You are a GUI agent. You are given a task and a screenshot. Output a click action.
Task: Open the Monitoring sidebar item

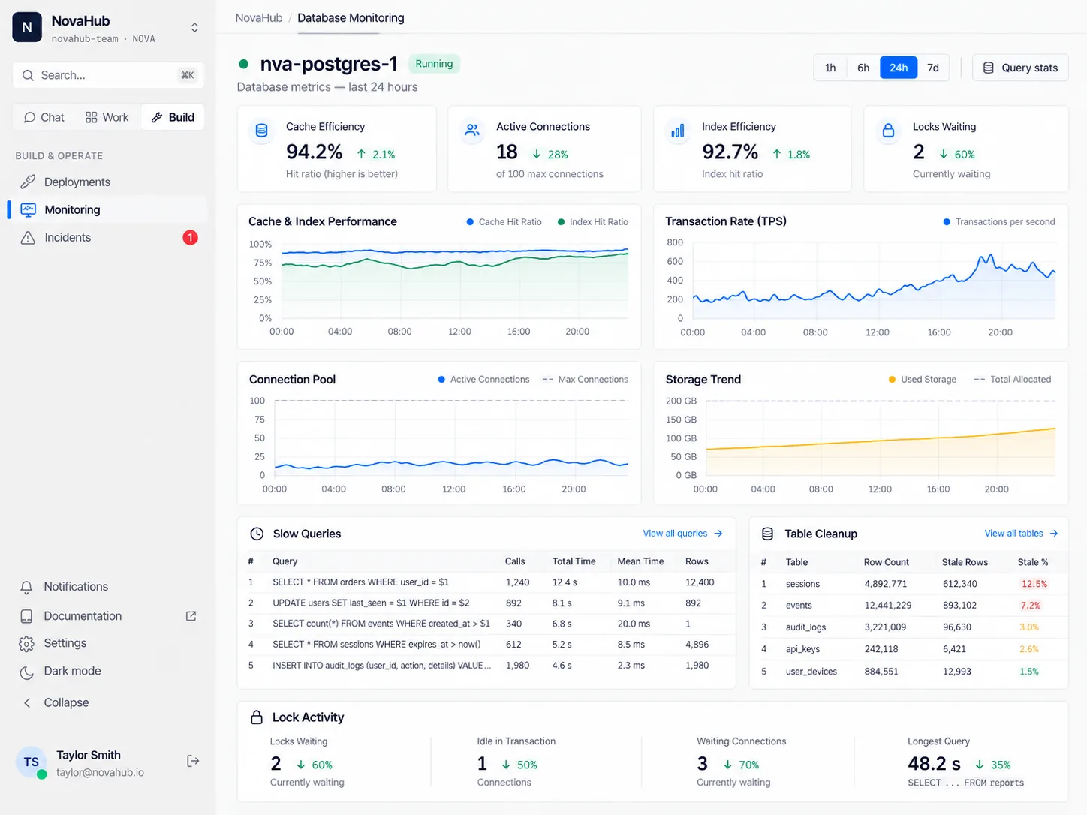(x=108, y=209)
